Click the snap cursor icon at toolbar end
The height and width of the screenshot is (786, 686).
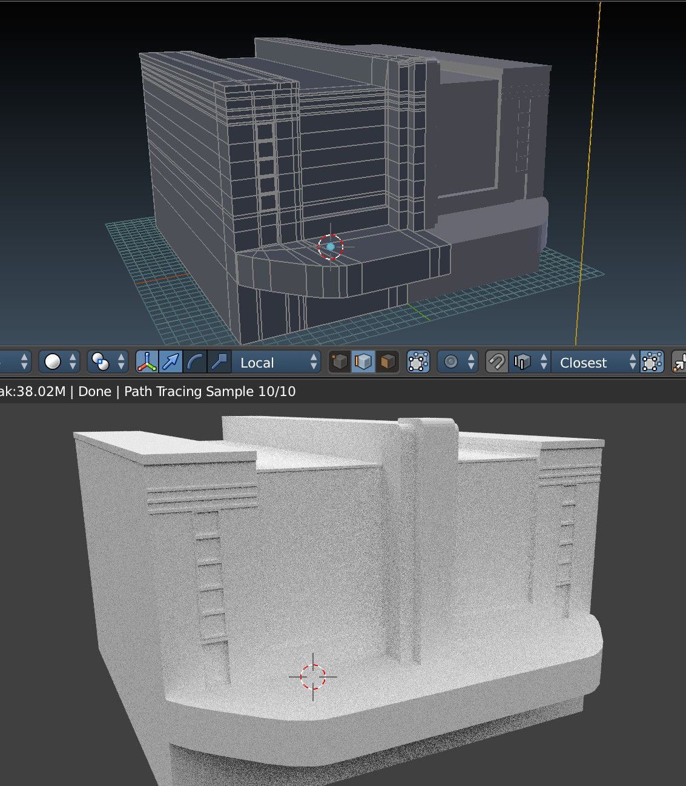pyautogui.click(x=679, y=362)
